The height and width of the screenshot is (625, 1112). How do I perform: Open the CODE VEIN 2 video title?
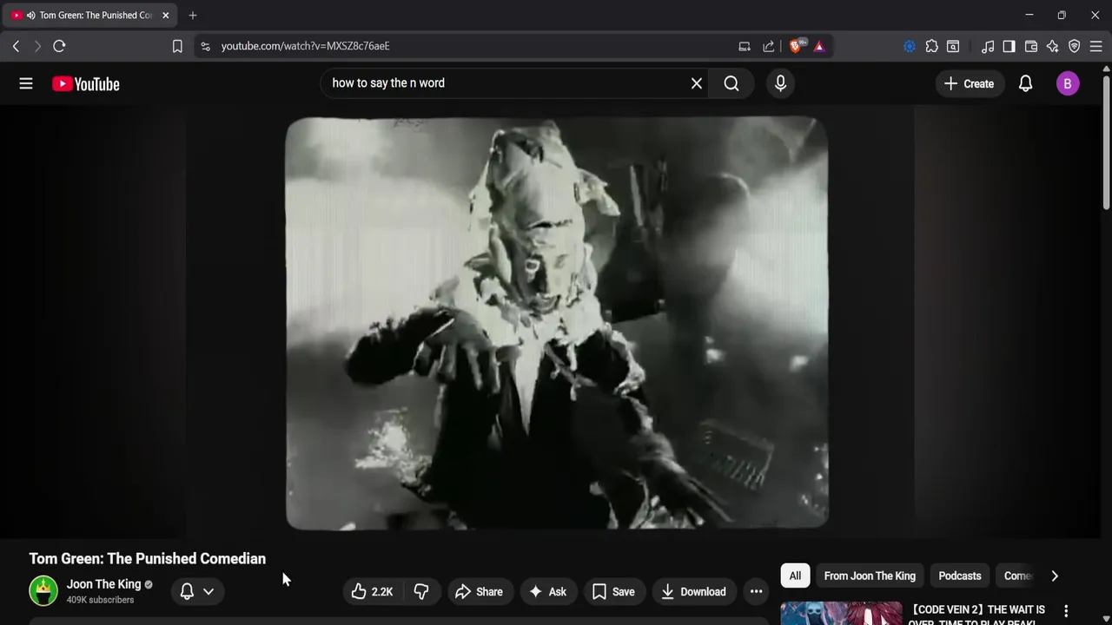tap(976, 615)
